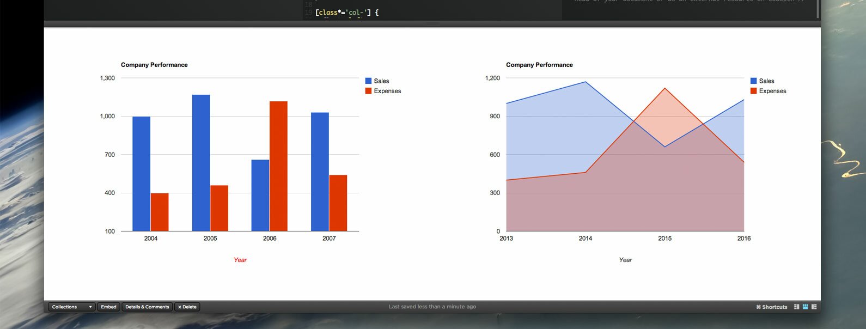Click the 300 y-axis label on the area chart
Screen dimensions: 866x329
495,193
